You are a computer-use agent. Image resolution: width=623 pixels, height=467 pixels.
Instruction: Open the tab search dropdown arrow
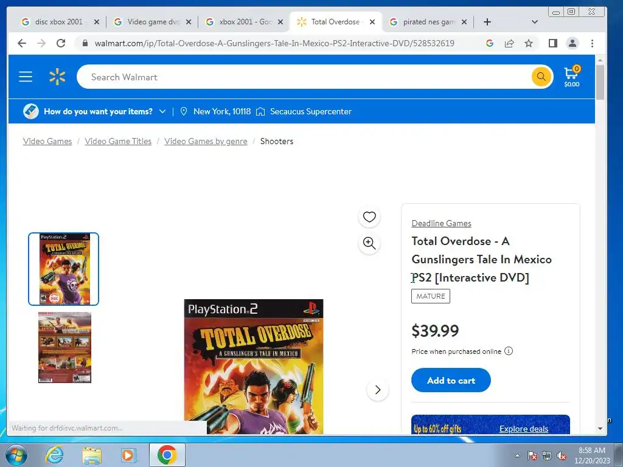(534, 22)
